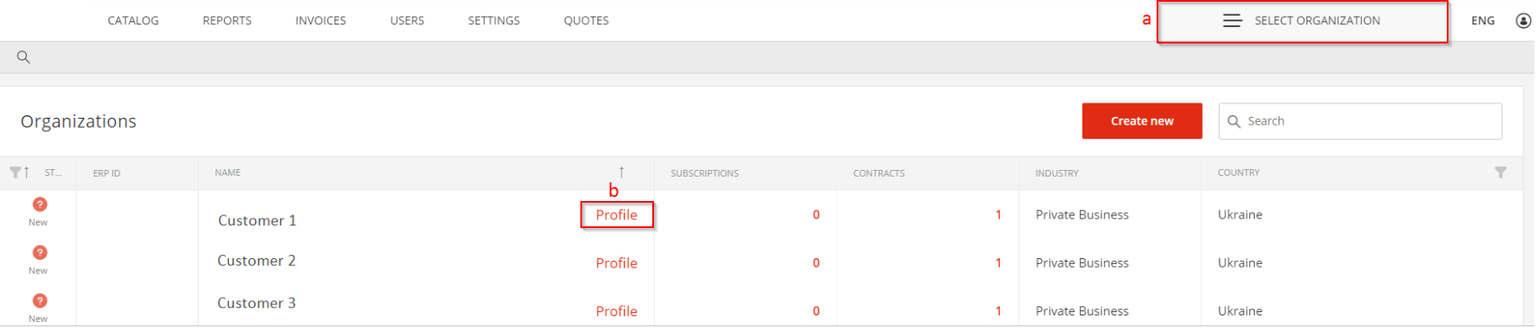The width and height of the screenshot is (1536, 328).
Task: Open the Invoices section
Action: click(321, 21)
